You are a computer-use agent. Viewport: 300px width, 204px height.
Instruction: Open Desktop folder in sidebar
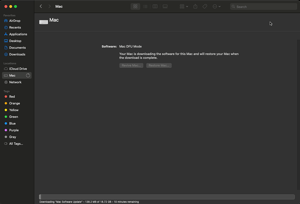coord(17,41)
